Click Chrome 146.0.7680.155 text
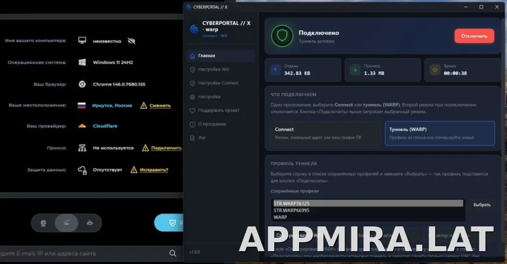507x264 pixels. click(119, 84)
